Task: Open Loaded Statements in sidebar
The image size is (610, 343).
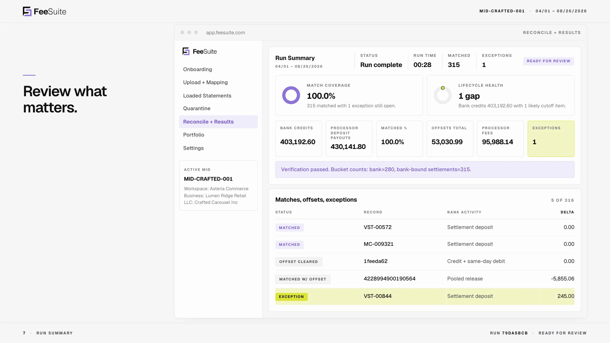Action: point(207,96)
